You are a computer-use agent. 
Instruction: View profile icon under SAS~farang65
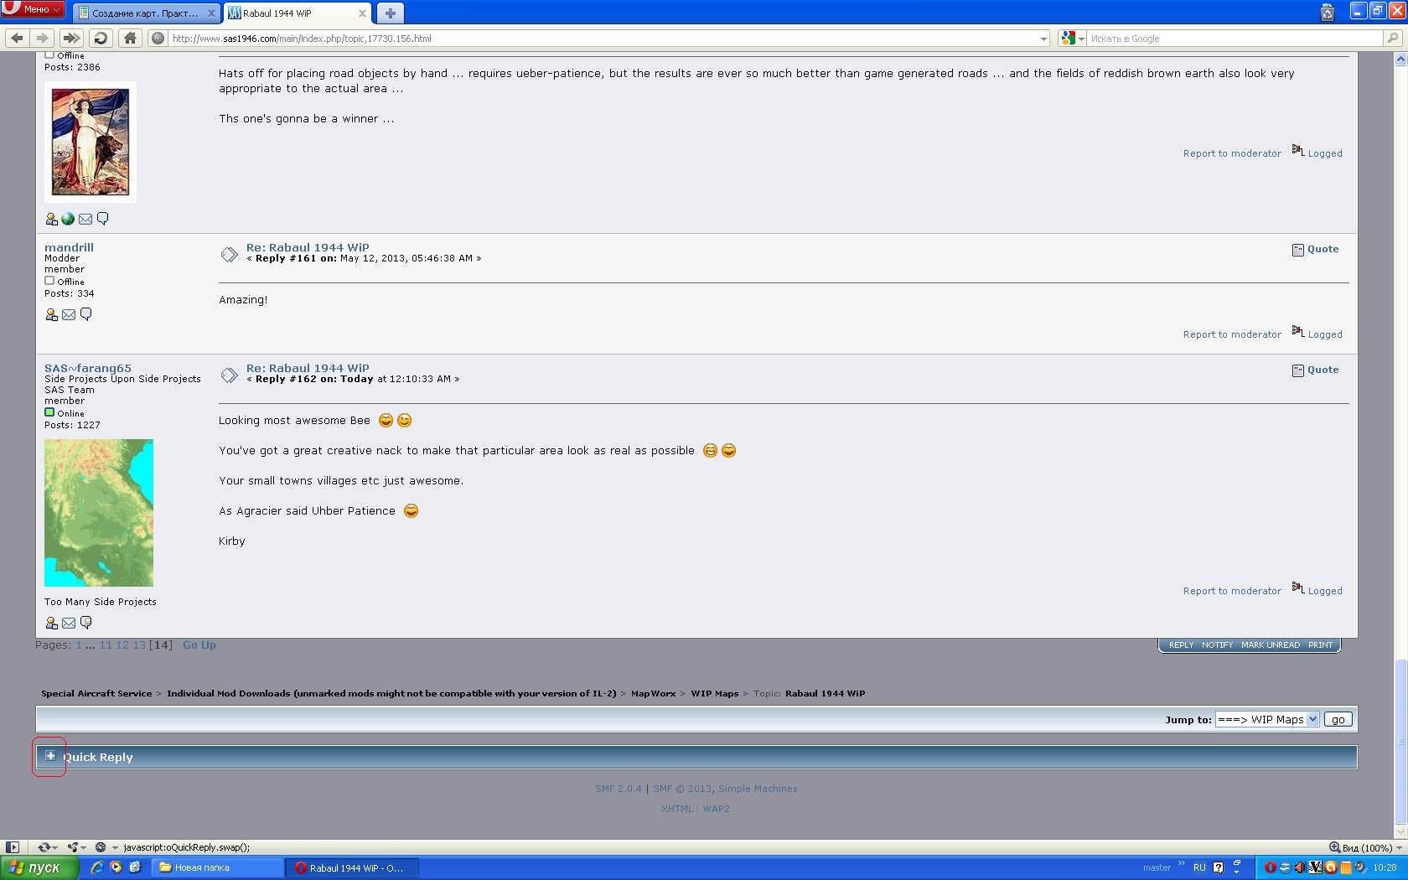click(x=51, y=623)
